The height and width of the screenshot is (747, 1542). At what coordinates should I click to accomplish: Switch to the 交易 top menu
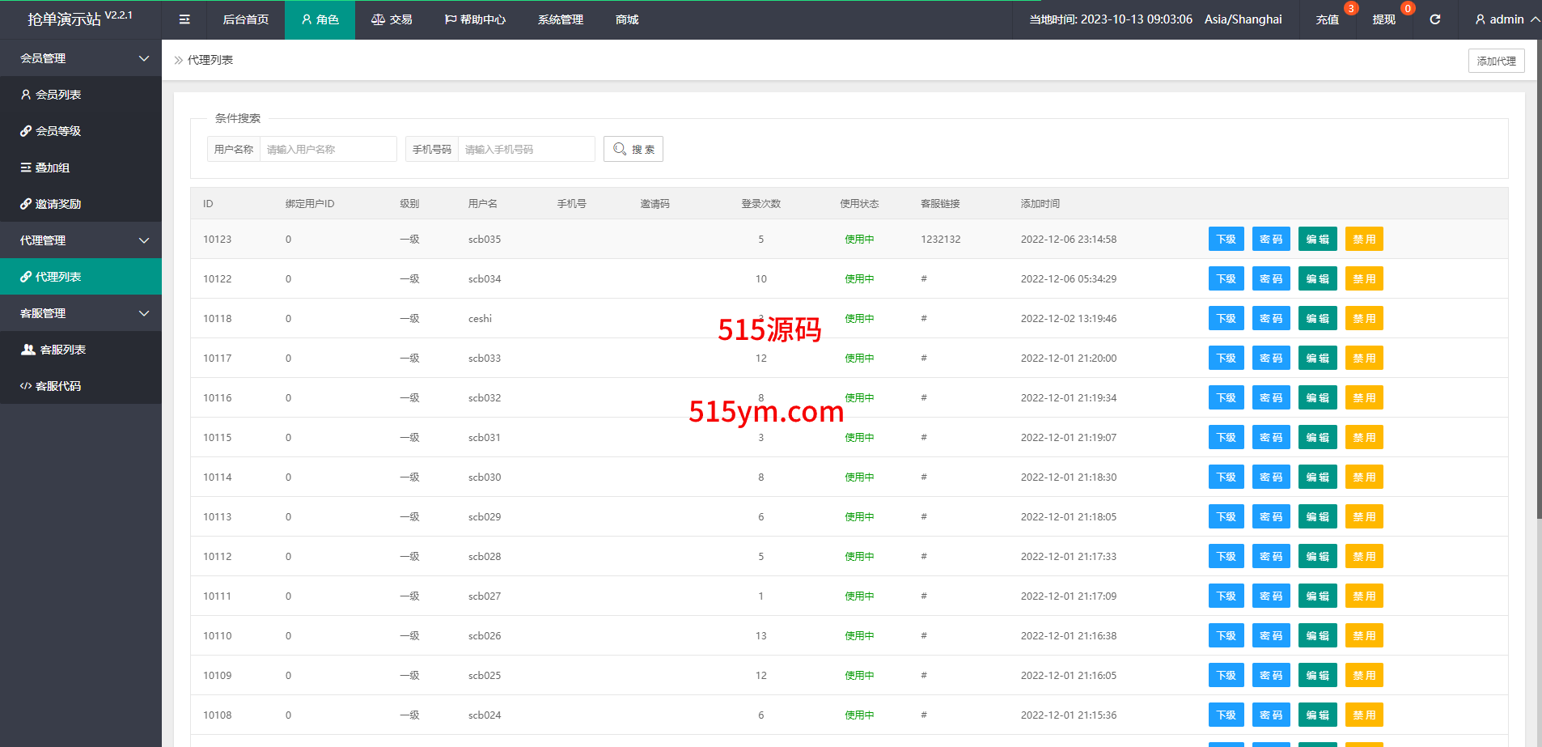(x=392, y=19)
